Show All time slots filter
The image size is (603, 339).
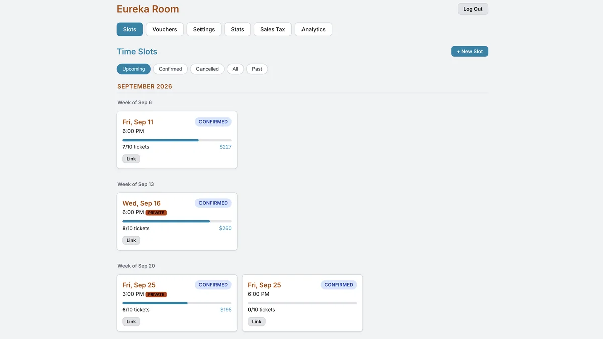coord(235,69)
